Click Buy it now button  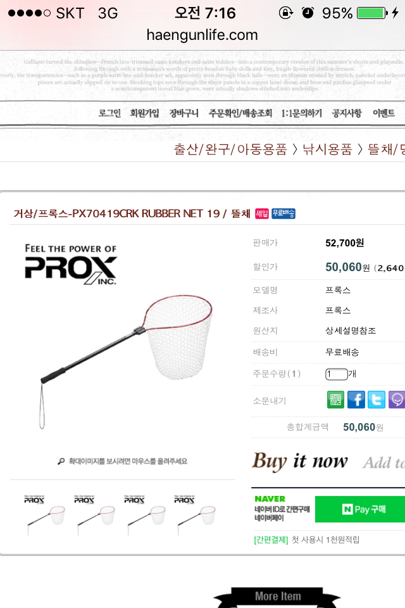(300, 462)
